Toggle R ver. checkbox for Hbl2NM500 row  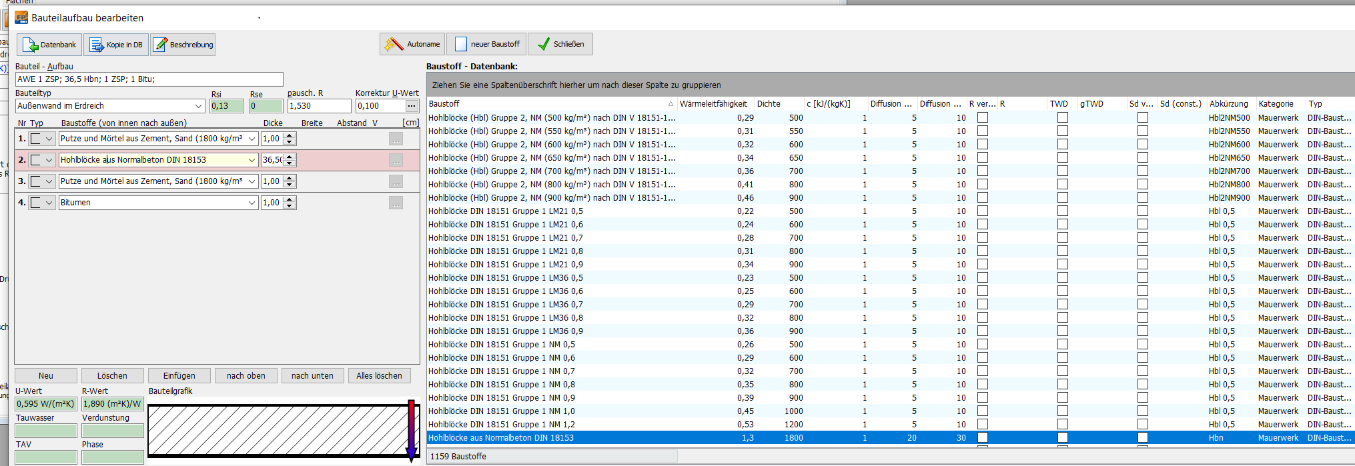click(x=983, y=118)
